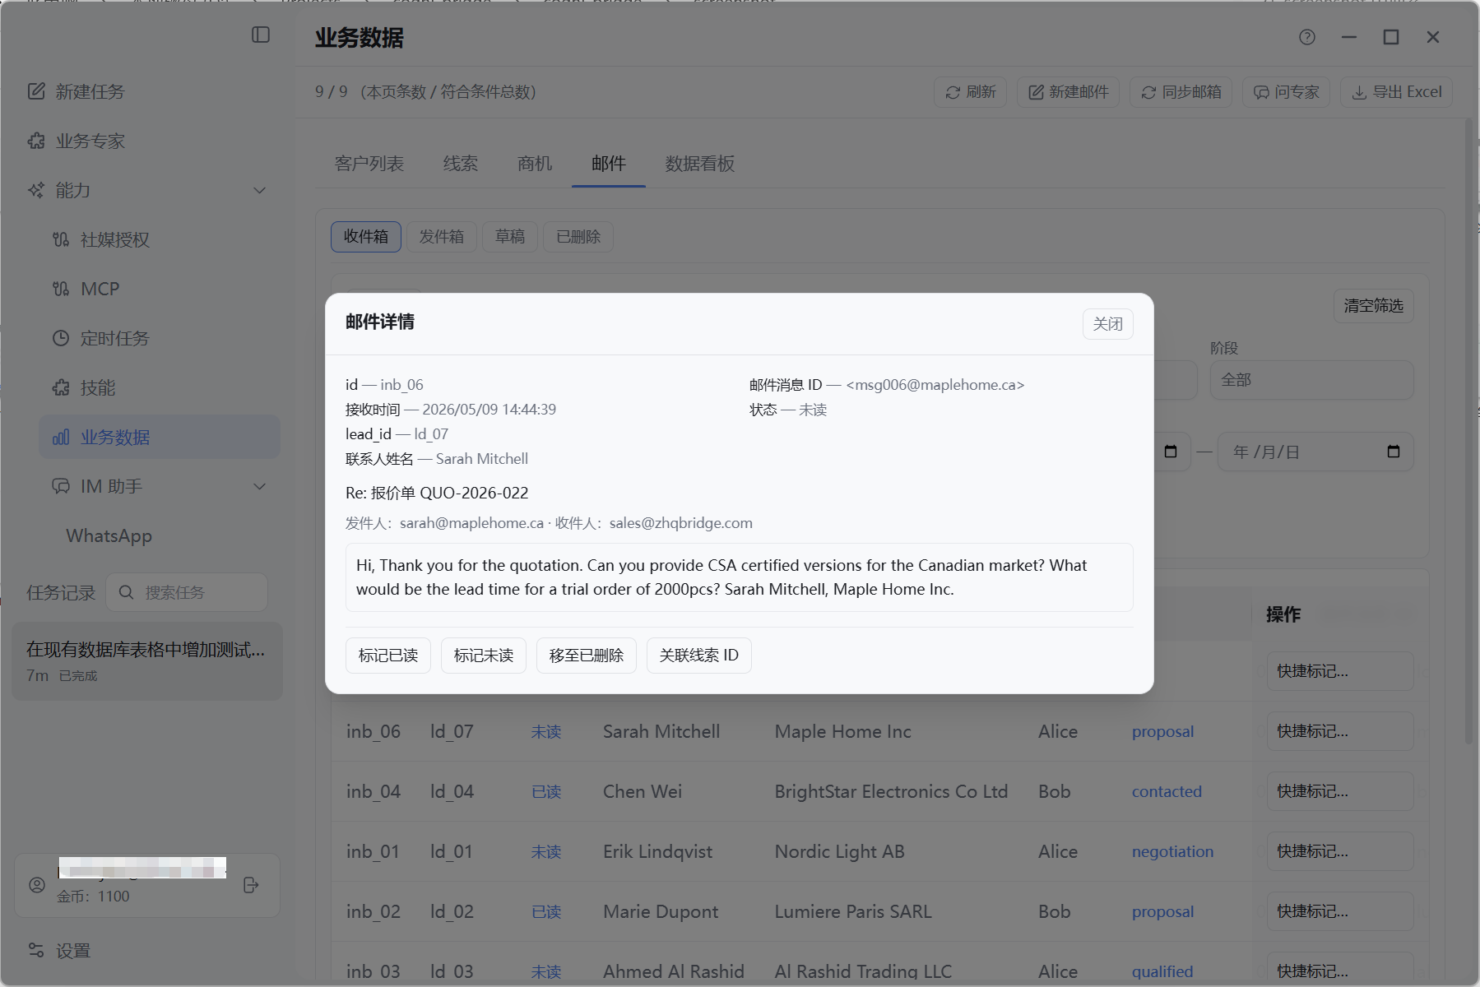Click the search magnifier icon in 任务记录
Viewport: 1480px width, 987px height.
[126, 592]
